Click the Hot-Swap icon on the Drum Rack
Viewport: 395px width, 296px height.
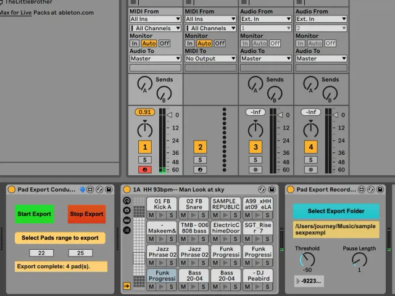pyautogui.click(x=262, y=189)
